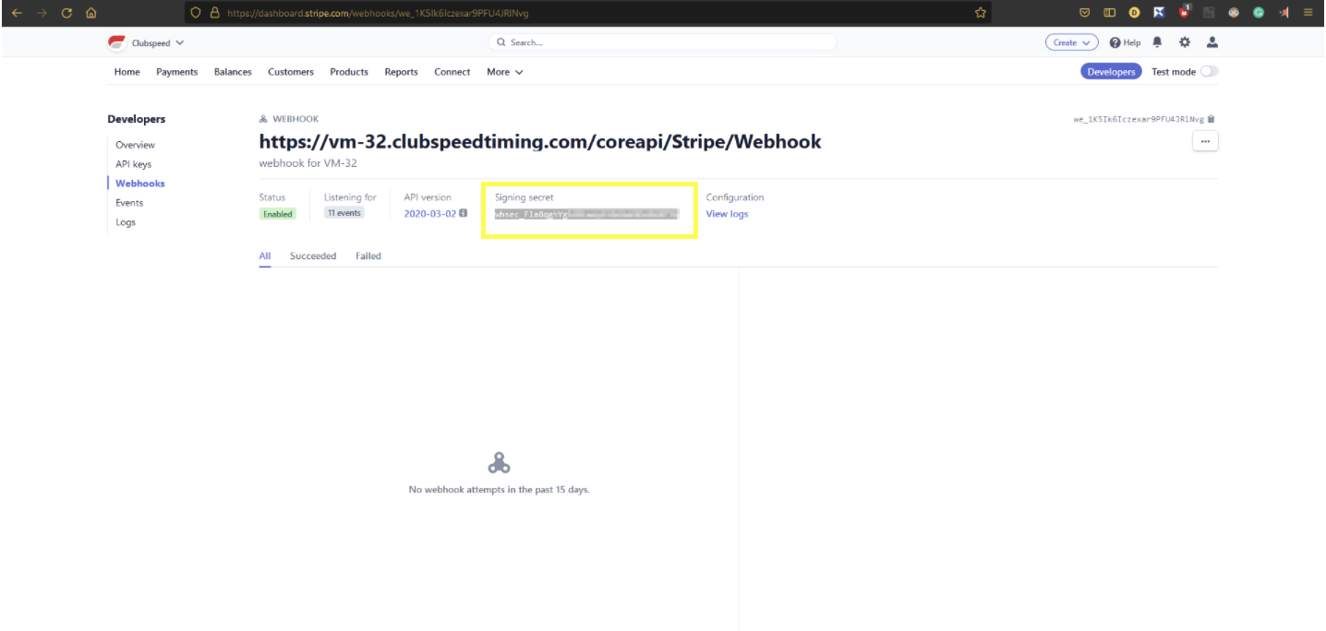
Task: Open the Customers section
Action: [x=291, y=72]
